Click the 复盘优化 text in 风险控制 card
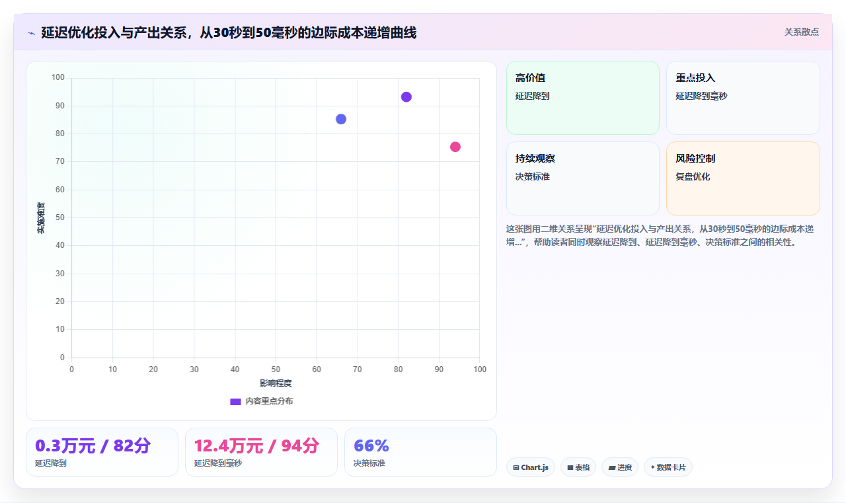The image size is (846, 503). pos(693,176)
